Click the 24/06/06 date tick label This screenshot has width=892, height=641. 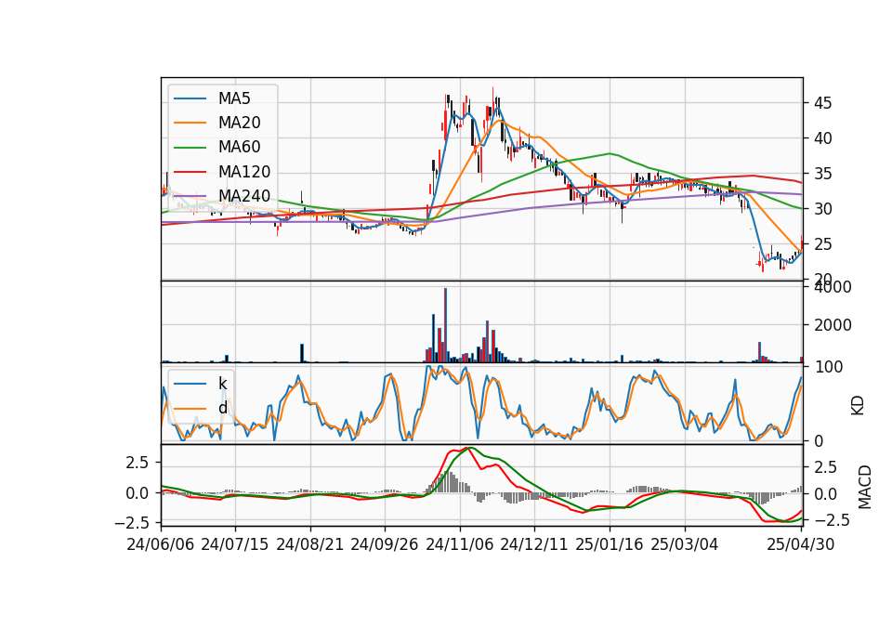tap(161, 544)
